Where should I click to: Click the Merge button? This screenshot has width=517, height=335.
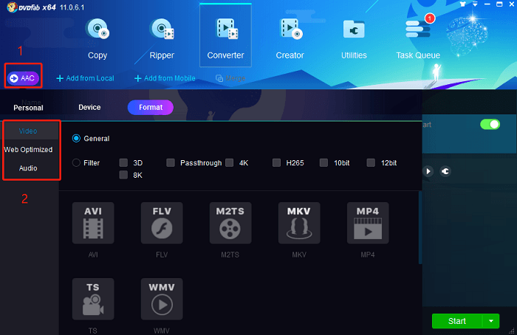click(x=230, y=78)
